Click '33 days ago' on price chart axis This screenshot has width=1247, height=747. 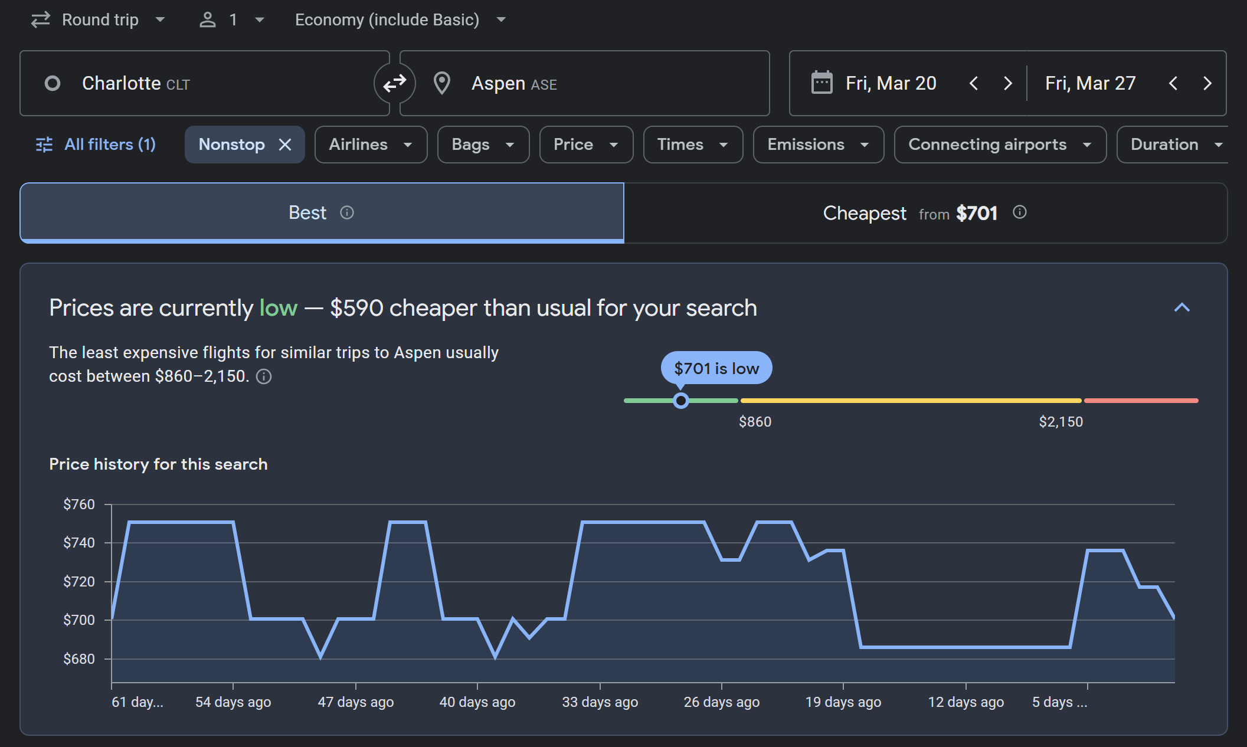[x=600, y=702]
